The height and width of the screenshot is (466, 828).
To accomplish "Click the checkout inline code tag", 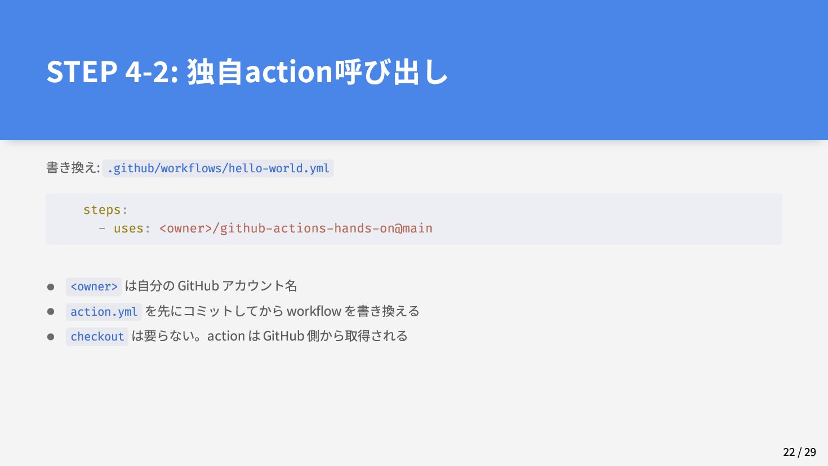I will (97, 337).
